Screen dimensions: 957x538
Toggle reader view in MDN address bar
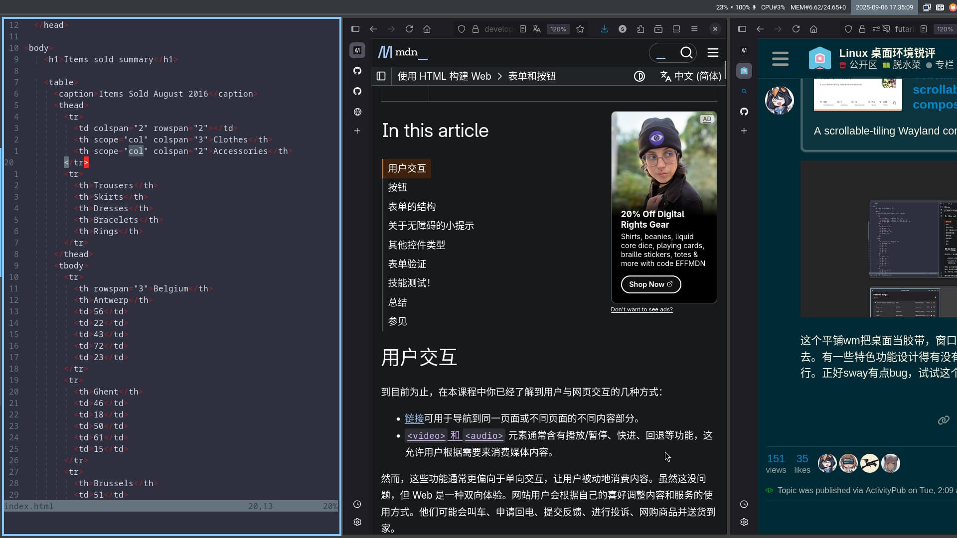coord(522,29)
